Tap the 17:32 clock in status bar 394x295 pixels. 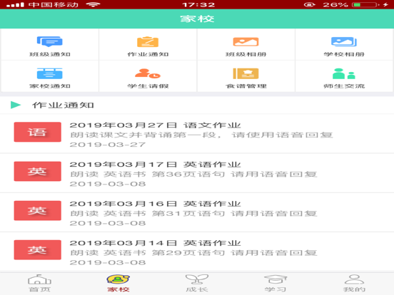198,5
